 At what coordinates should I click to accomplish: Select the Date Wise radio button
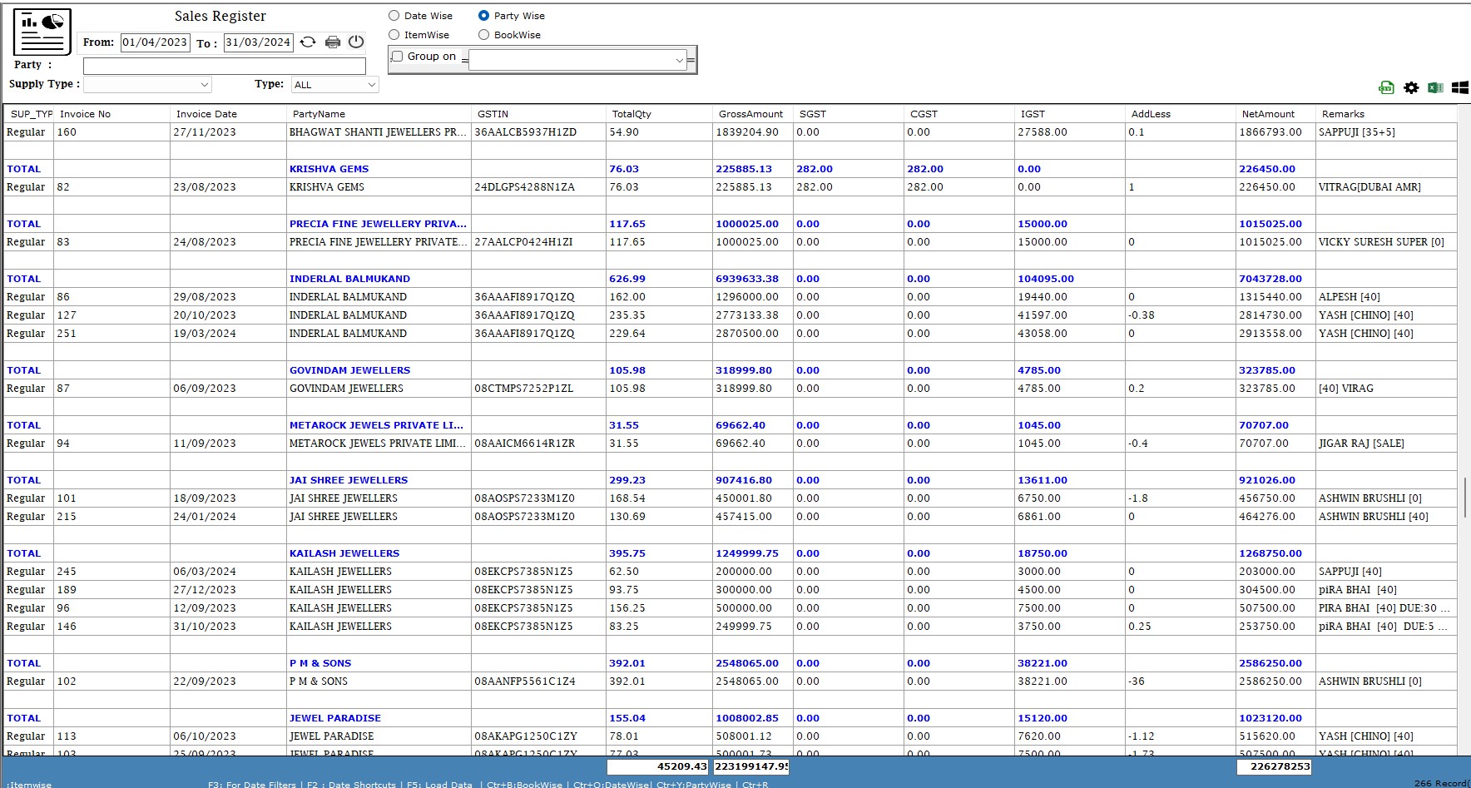tap(394, 16)
